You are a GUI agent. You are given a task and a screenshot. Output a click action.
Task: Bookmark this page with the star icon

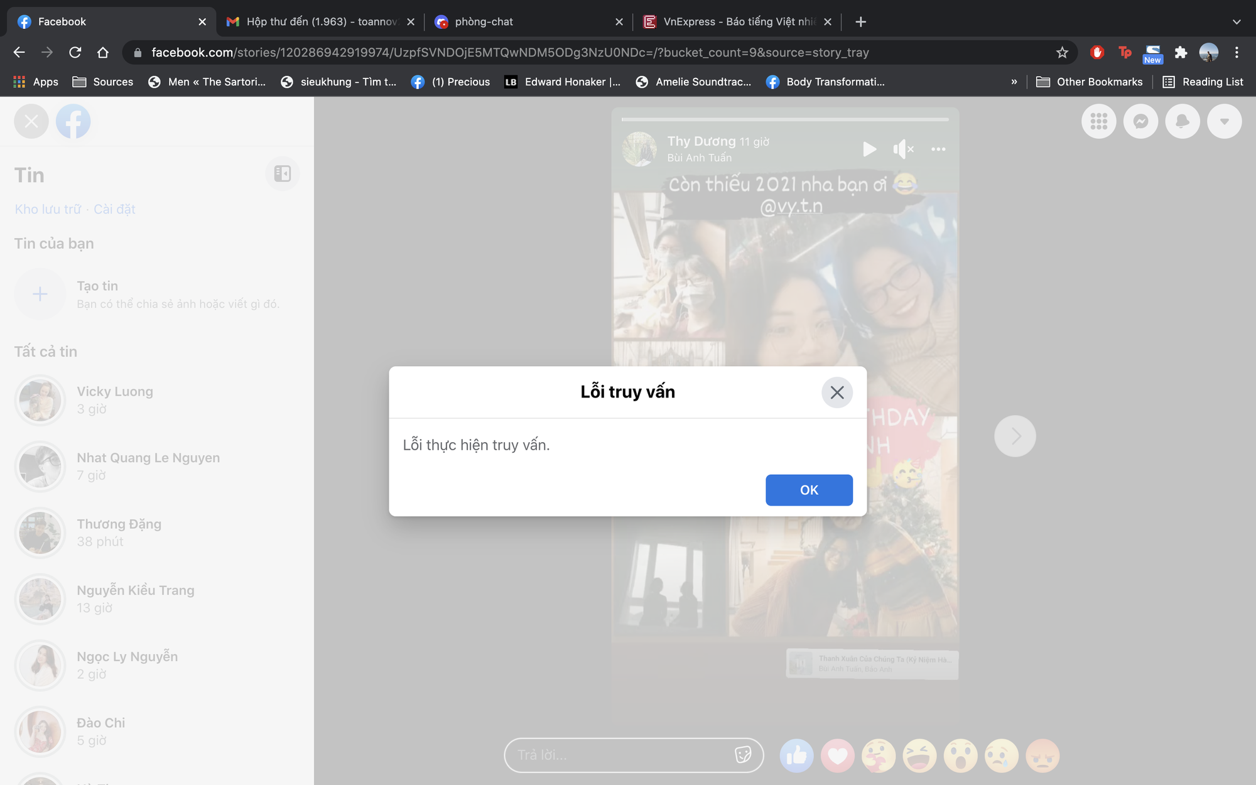click(x=1062, y=53)
